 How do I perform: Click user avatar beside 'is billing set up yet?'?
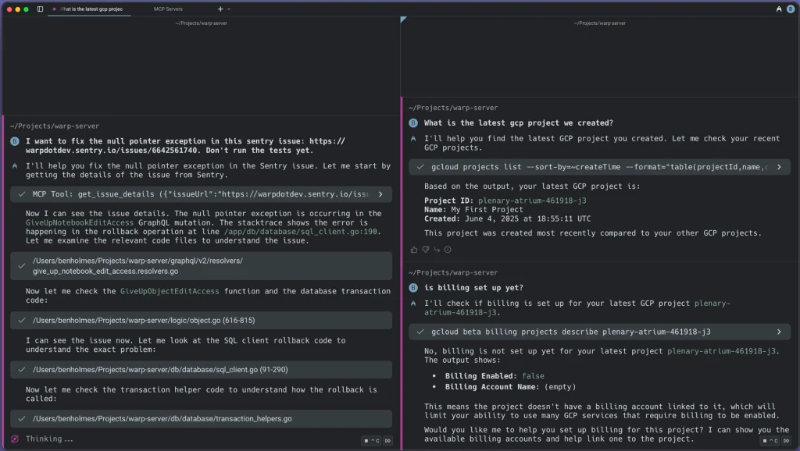413,288
